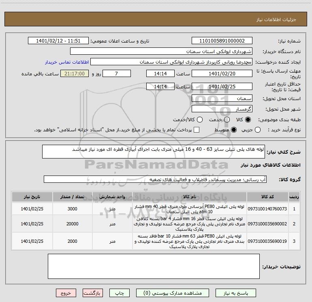Choose جزیی purchase process option
This screenshot has width=312, height=302.
[257, 130]
